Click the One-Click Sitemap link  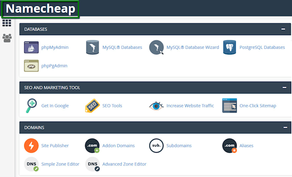[258, 106]
